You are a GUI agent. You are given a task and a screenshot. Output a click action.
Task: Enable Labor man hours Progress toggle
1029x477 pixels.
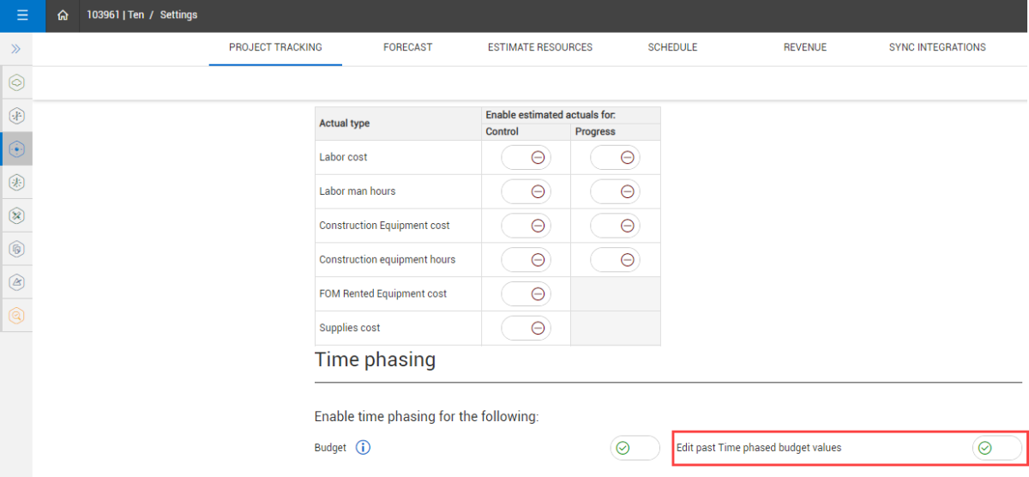(x=615, y=191)
